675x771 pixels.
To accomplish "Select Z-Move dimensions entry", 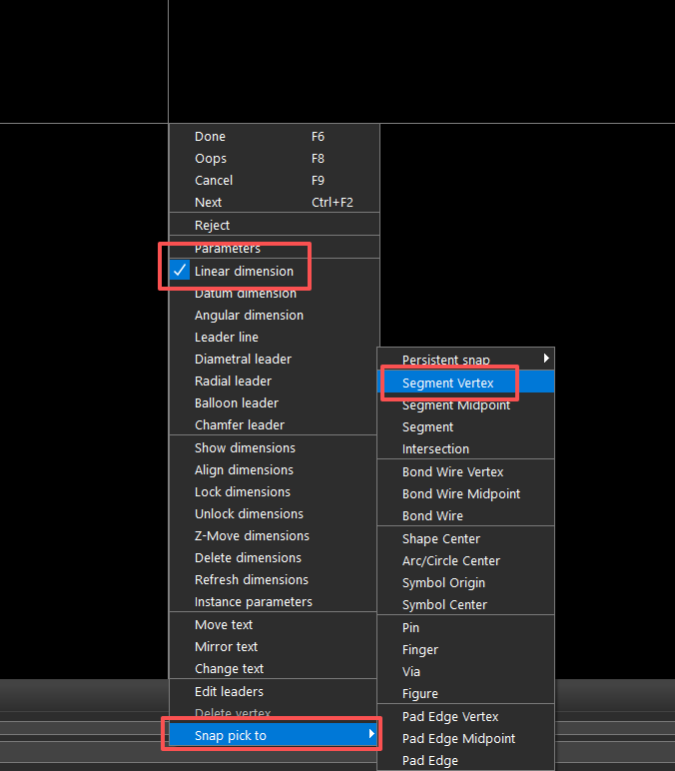I will point(252,535).
